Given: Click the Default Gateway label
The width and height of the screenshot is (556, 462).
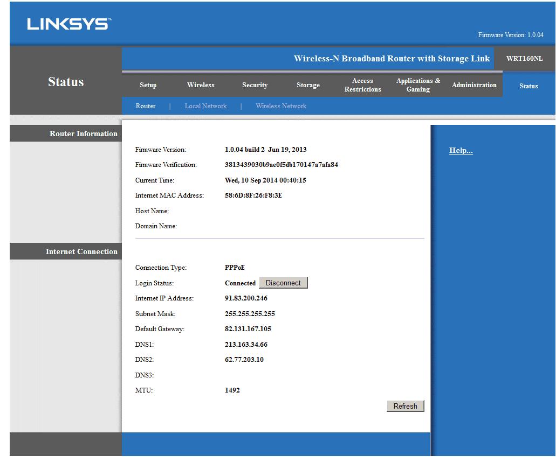Looking at the screenshot, I should point(160,329).
